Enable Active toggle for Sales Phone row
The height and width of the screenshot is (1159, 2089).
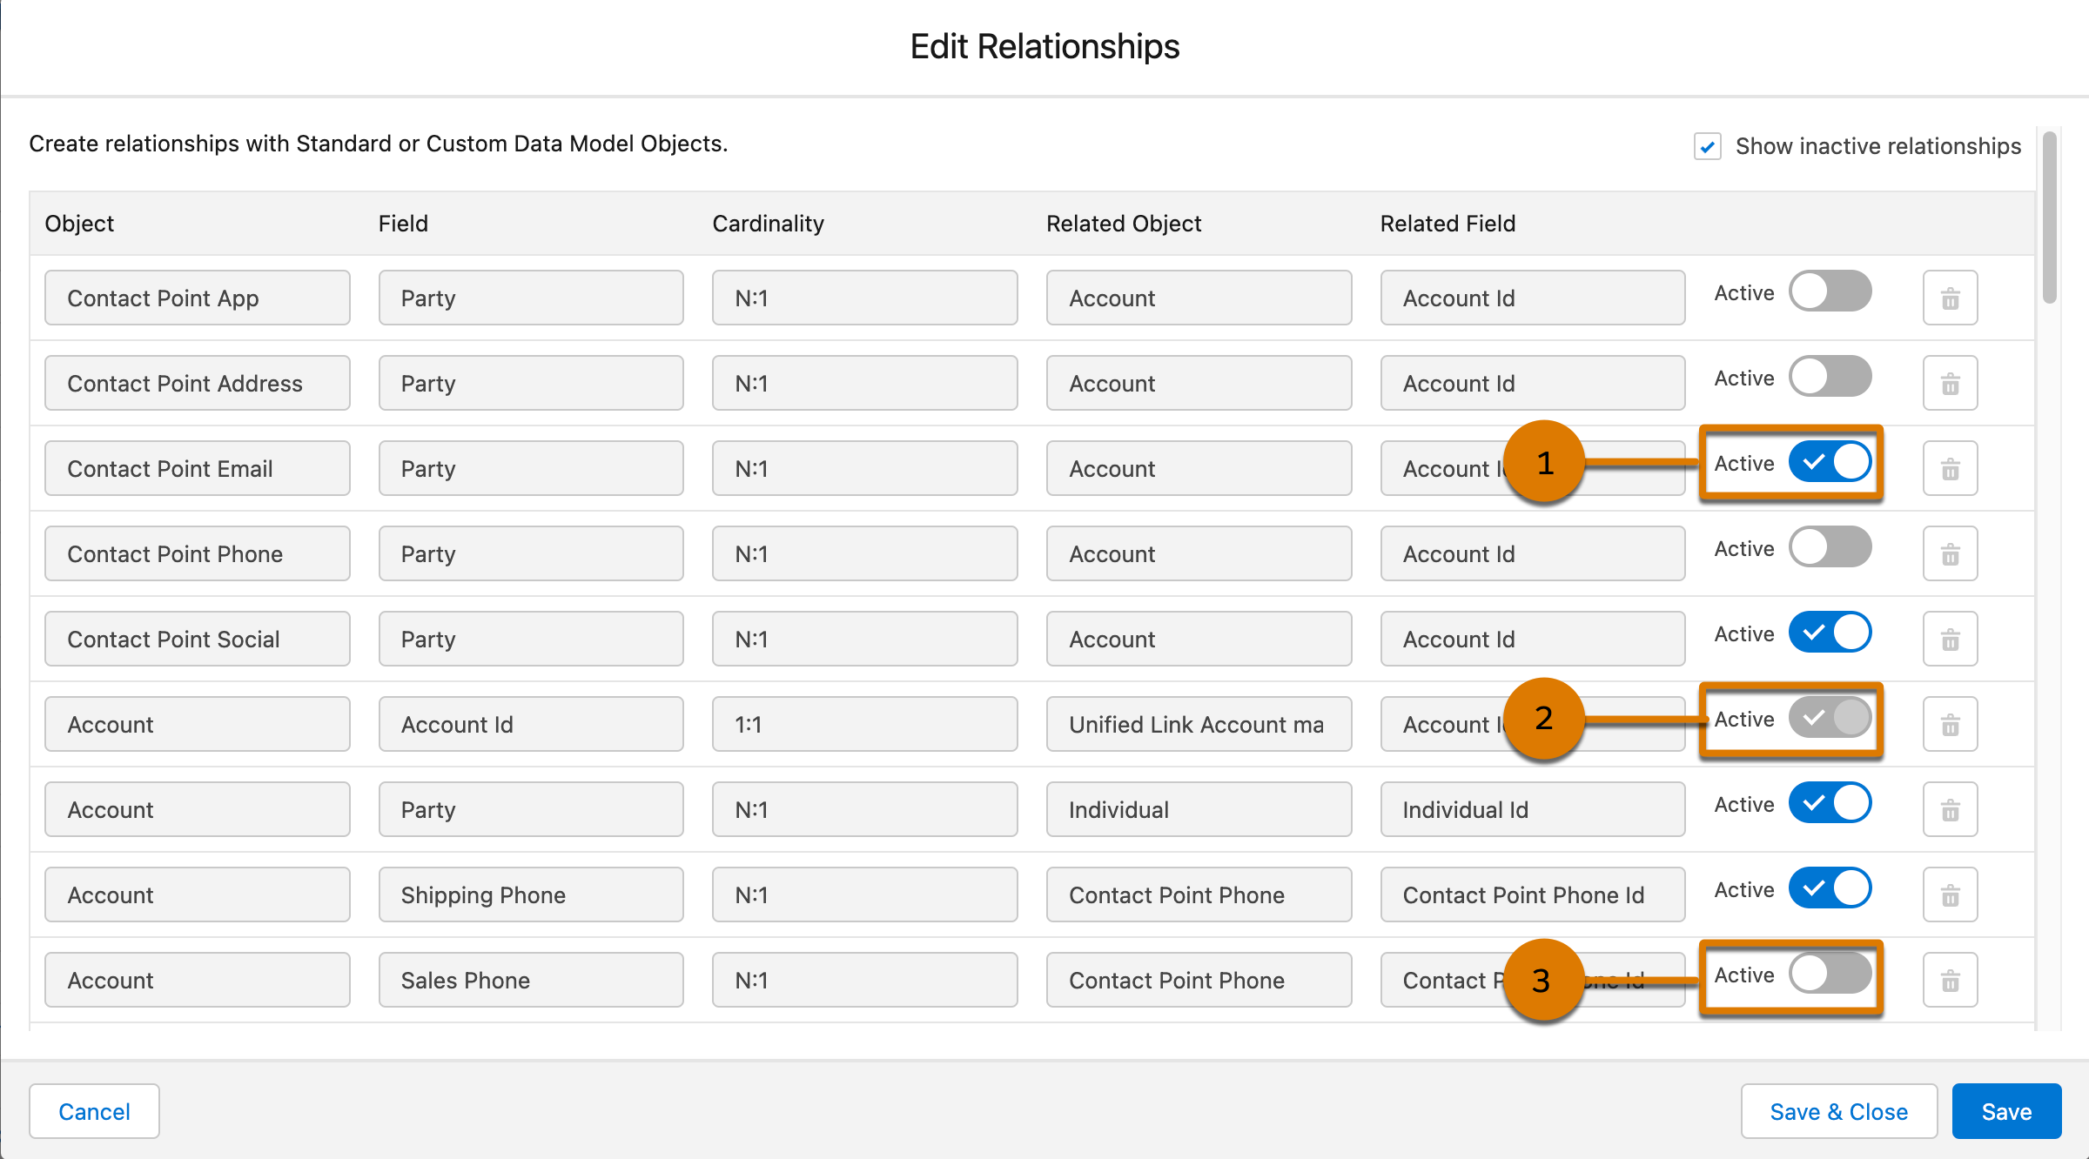click(1830, 974)
